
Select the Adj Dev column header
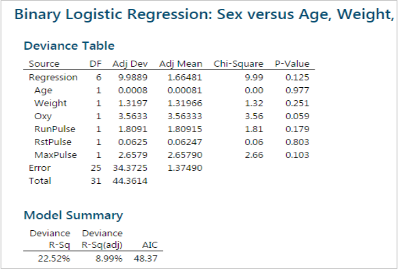(x=130, y=63)
